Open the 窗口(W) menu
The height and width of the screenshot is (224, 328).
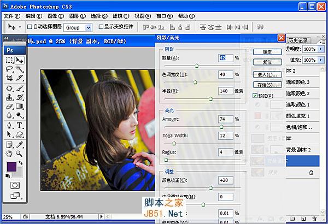pos(165,16)
